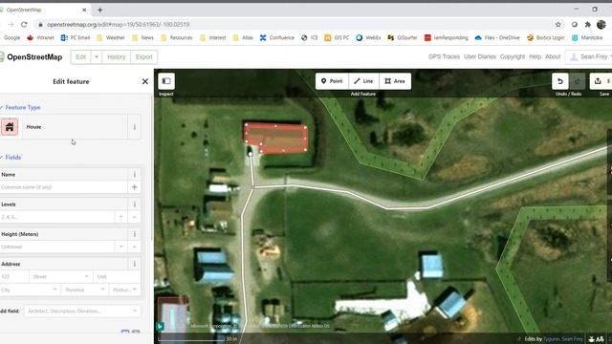Viewport: 612px width, 344px height.
Task: Add multilingual name with plus button
Action: pyautogui.click(x=134, y=187)
